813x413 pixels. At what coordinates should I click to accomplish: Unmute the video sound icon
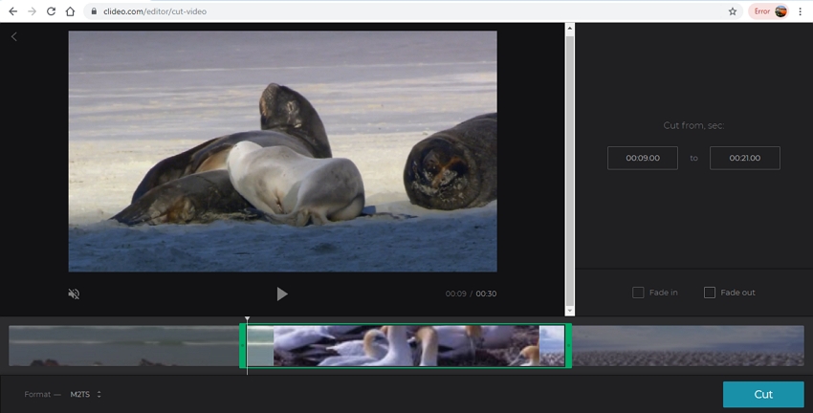pyautogui.click(x=74, y=293)
